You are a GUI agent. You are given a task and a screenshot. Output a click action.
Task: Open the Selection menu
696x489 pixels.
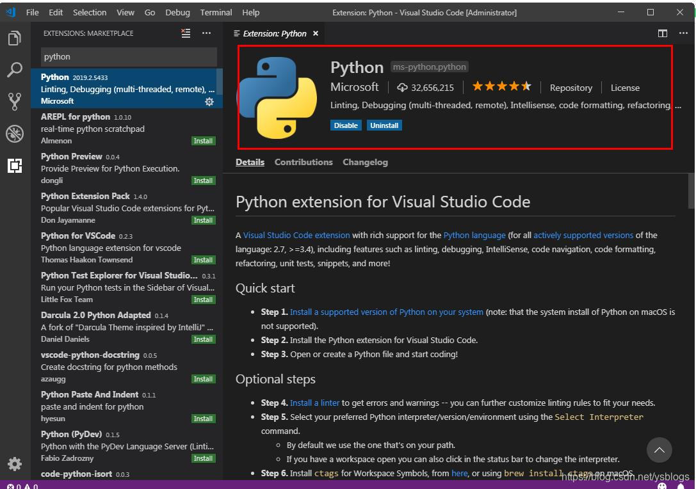pyautogui.click(x=90, y=12)
